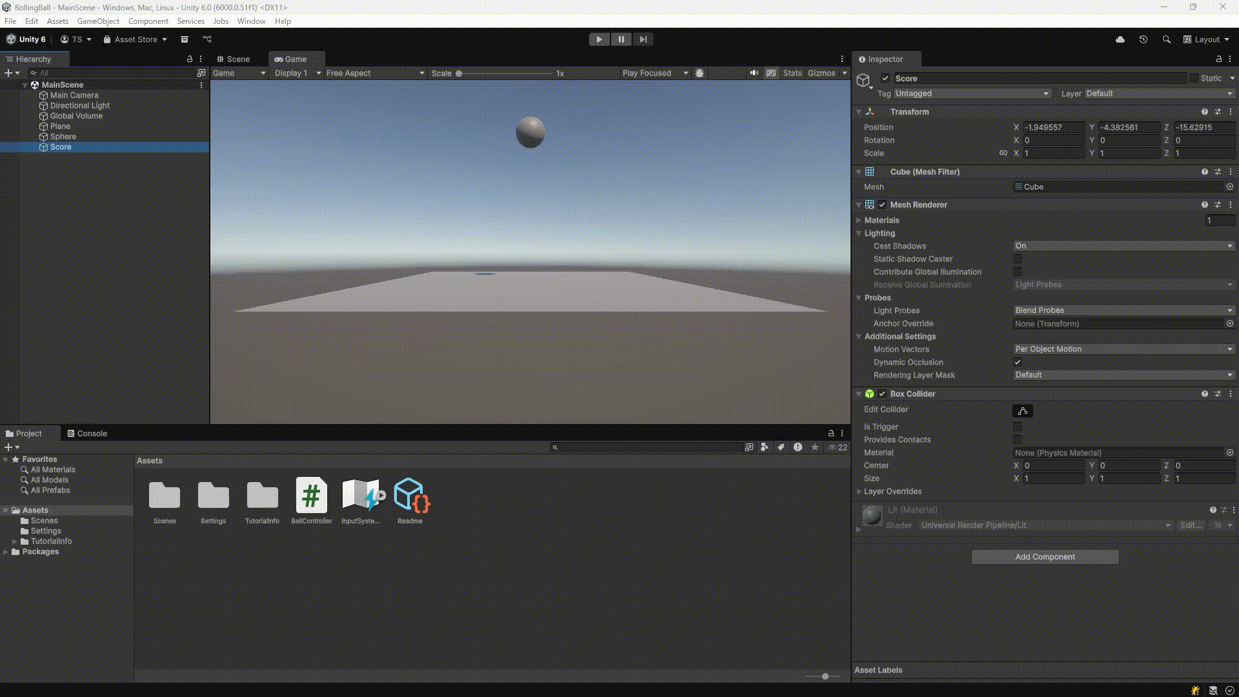The width and height of the screenshot is (1239, 697).
Task: Click the Add Component button
Action: pos(1044,556)
